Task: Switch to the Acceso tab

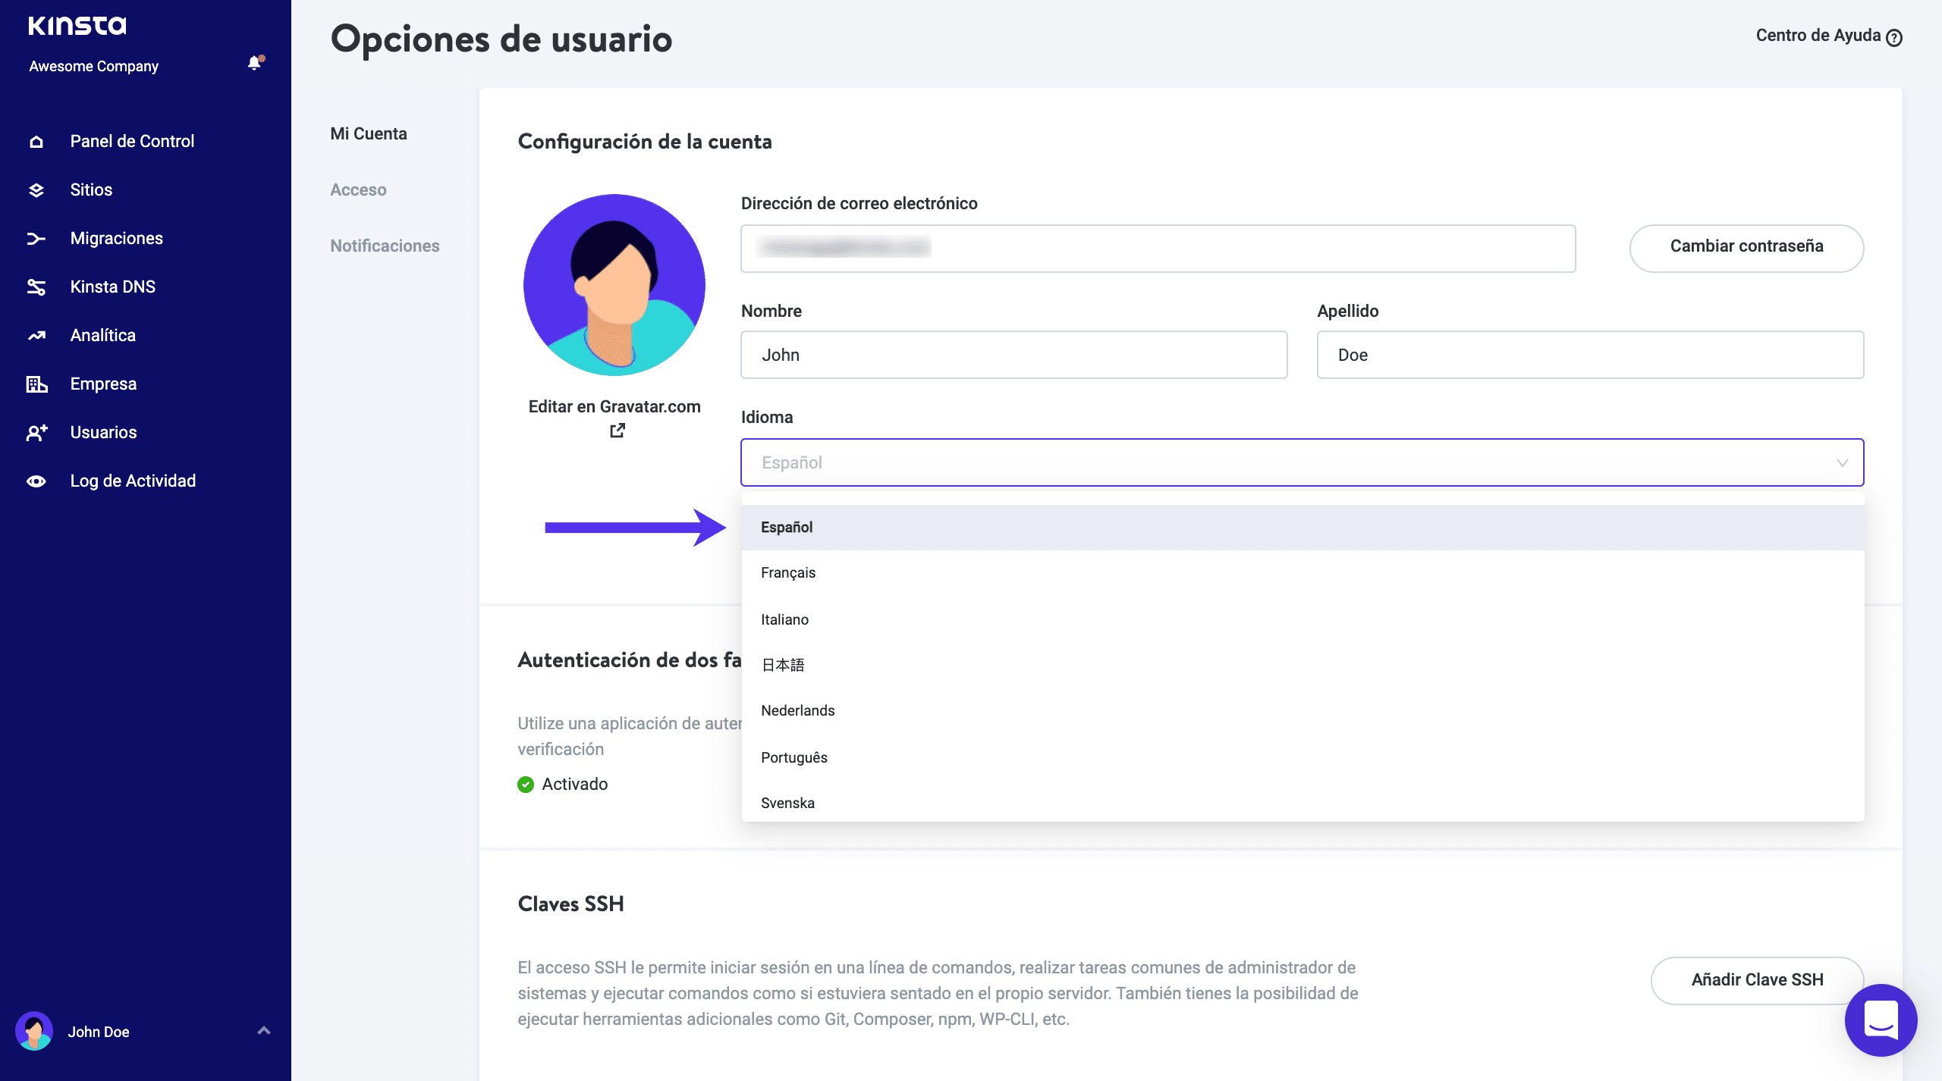Action: [358, 190]
